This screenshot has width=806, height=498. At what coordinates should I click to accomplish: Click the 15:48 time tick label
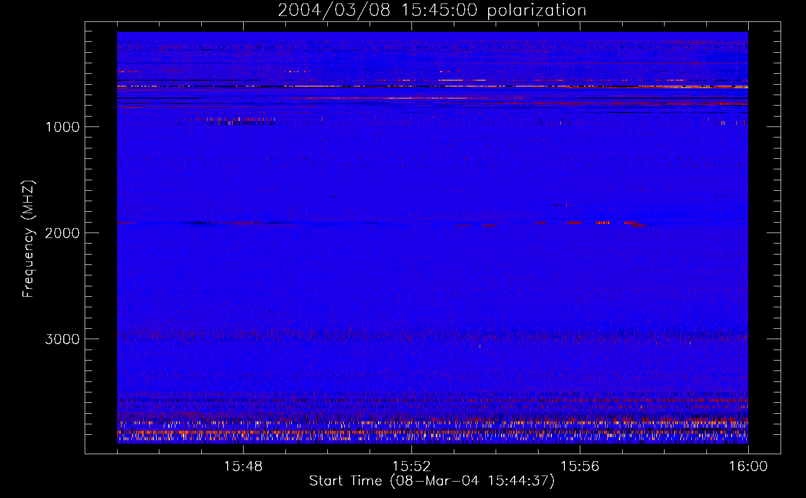[243, 467]
